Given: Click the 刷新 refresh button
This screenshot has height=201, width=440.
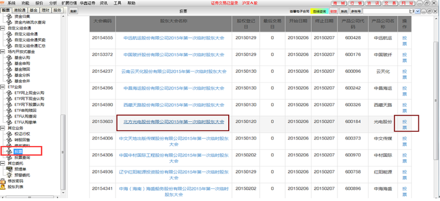Looking at the screenshot, I should point(73,12).
